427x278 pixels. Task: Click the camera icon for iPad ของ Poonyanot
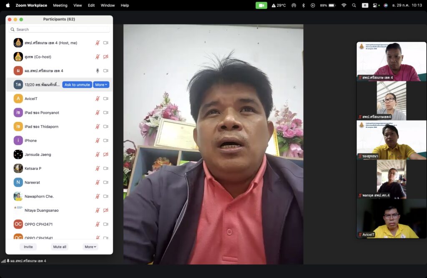click(106, 113)
